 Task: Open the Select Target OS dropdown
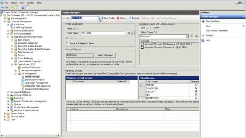tap(187, 36)
